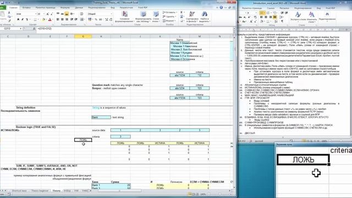Toggle the highlighted justify alignment in Word
The width and height of the screenshot is (352, 198).
click(274, 17)
